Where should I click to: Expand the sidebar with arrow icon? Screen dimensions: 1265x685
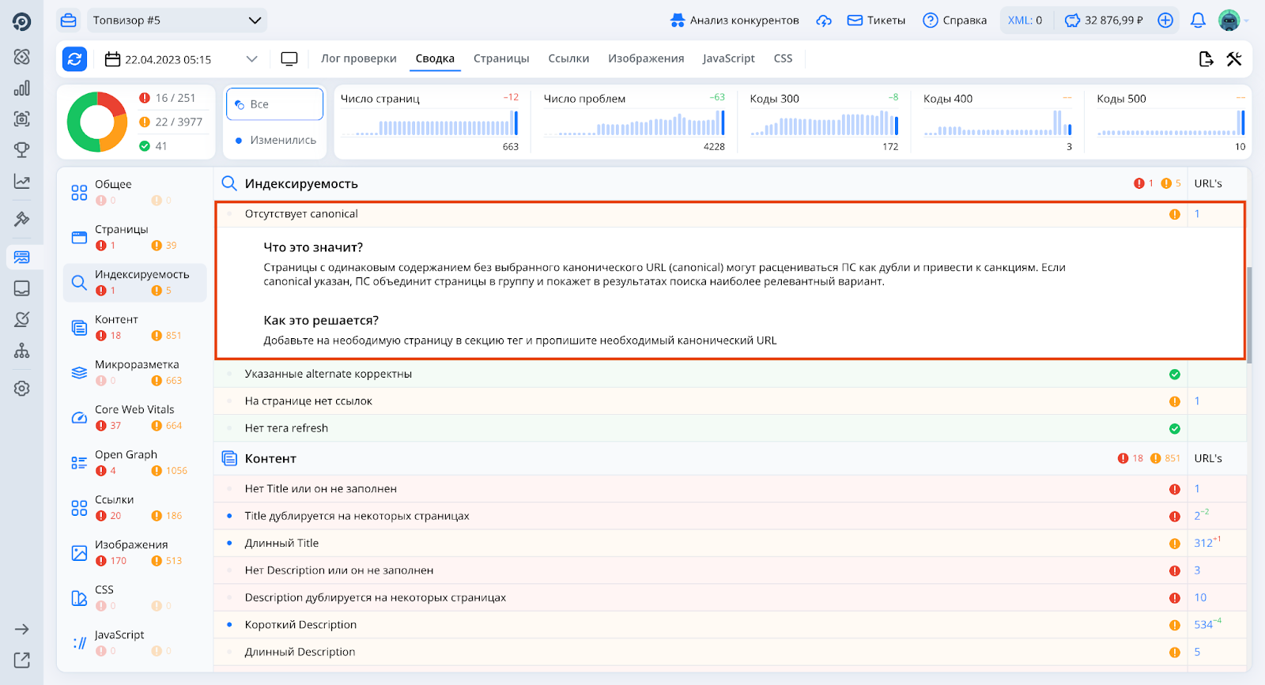pyautogui.click(x=22, y=629)
